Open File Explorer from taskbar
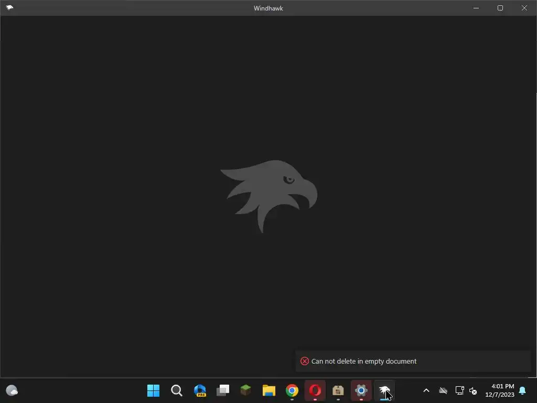Screen dimensions: 537x403 coord(269,390)
